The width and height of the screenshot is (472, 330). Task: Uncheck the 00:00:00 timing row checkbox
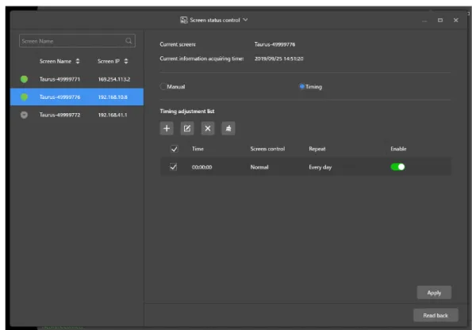pyautogui.click(x=174, y=167)
